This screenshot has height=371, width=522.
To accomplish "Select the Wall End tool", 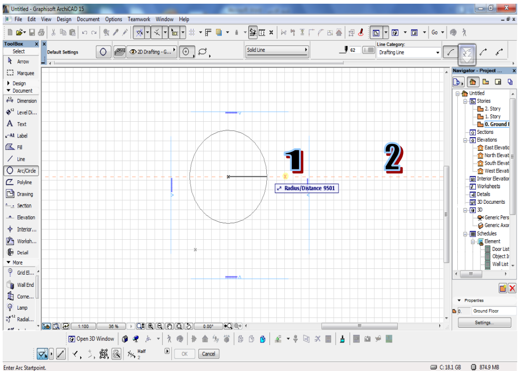I will coord(21,285).
